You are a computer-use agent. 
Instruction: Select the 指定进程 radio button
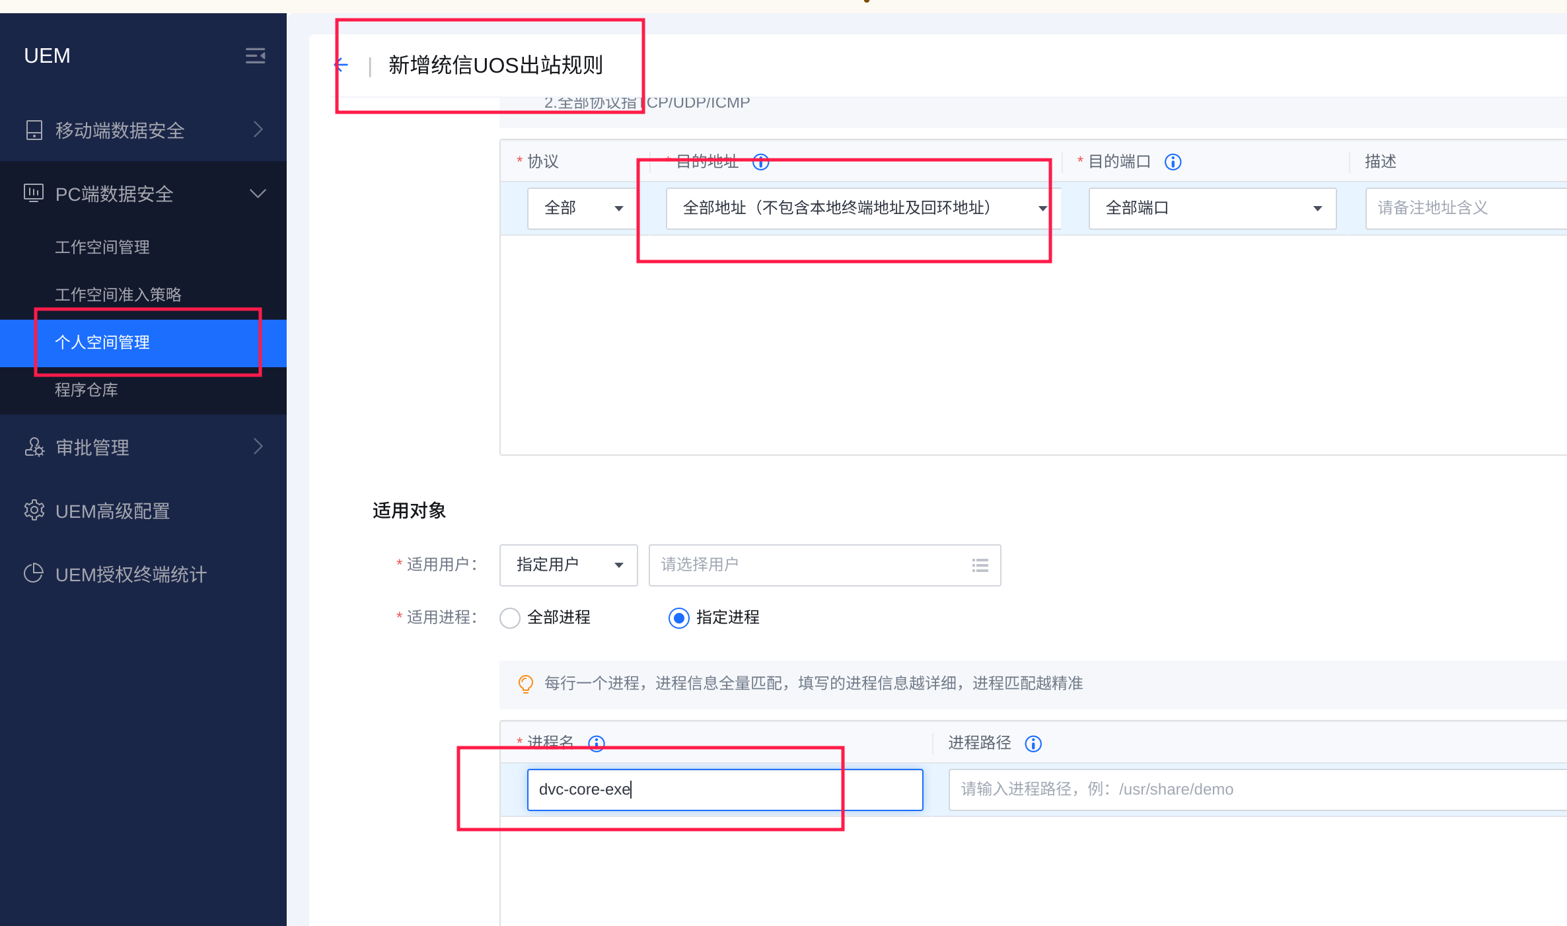(x=678, y=618)
